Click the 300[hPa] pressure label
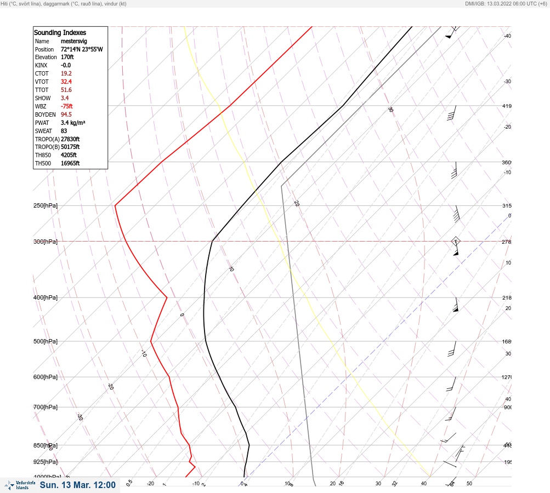Viewport: 550px width, 493px height. click(x=46, y=242)
